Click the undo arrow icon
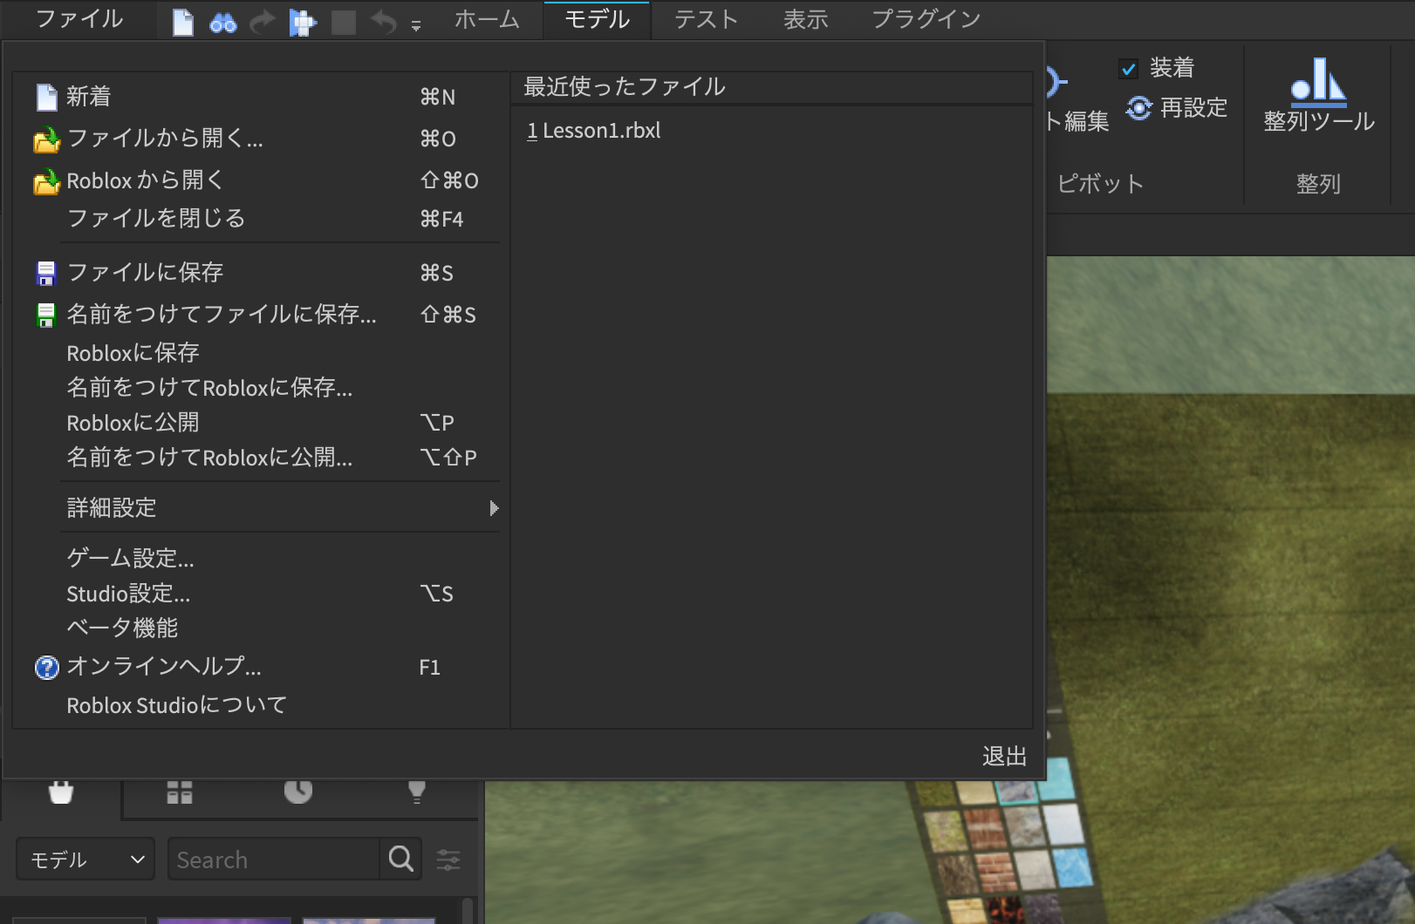The width and height of the screenshot is (1415, 924). 384,23
